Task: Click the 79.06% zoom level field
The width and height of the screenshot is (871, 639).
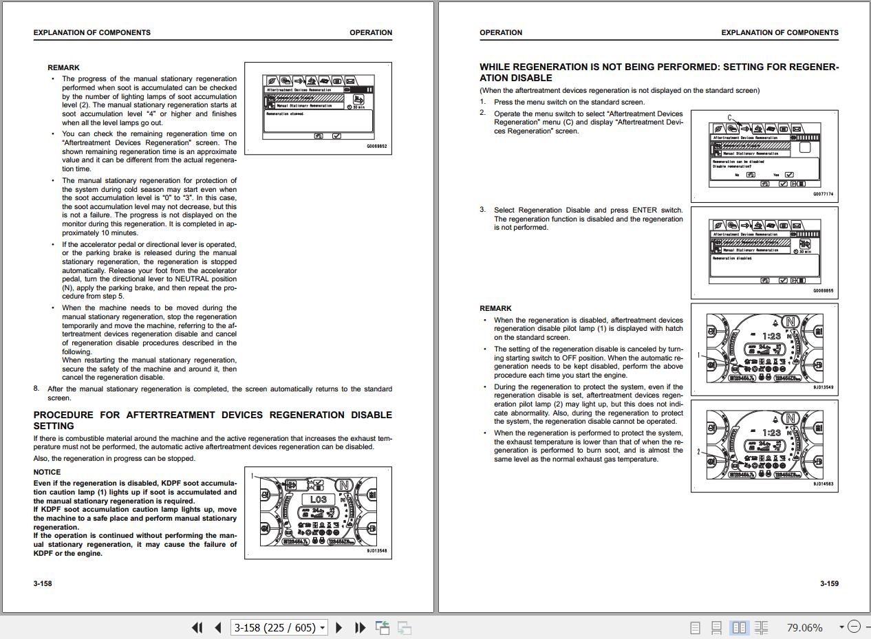Action: coord(805,627)
